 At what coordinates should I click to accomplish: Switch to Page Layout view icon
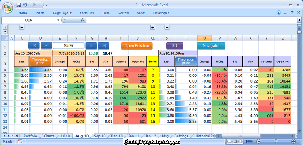click(x=235, y=141)
